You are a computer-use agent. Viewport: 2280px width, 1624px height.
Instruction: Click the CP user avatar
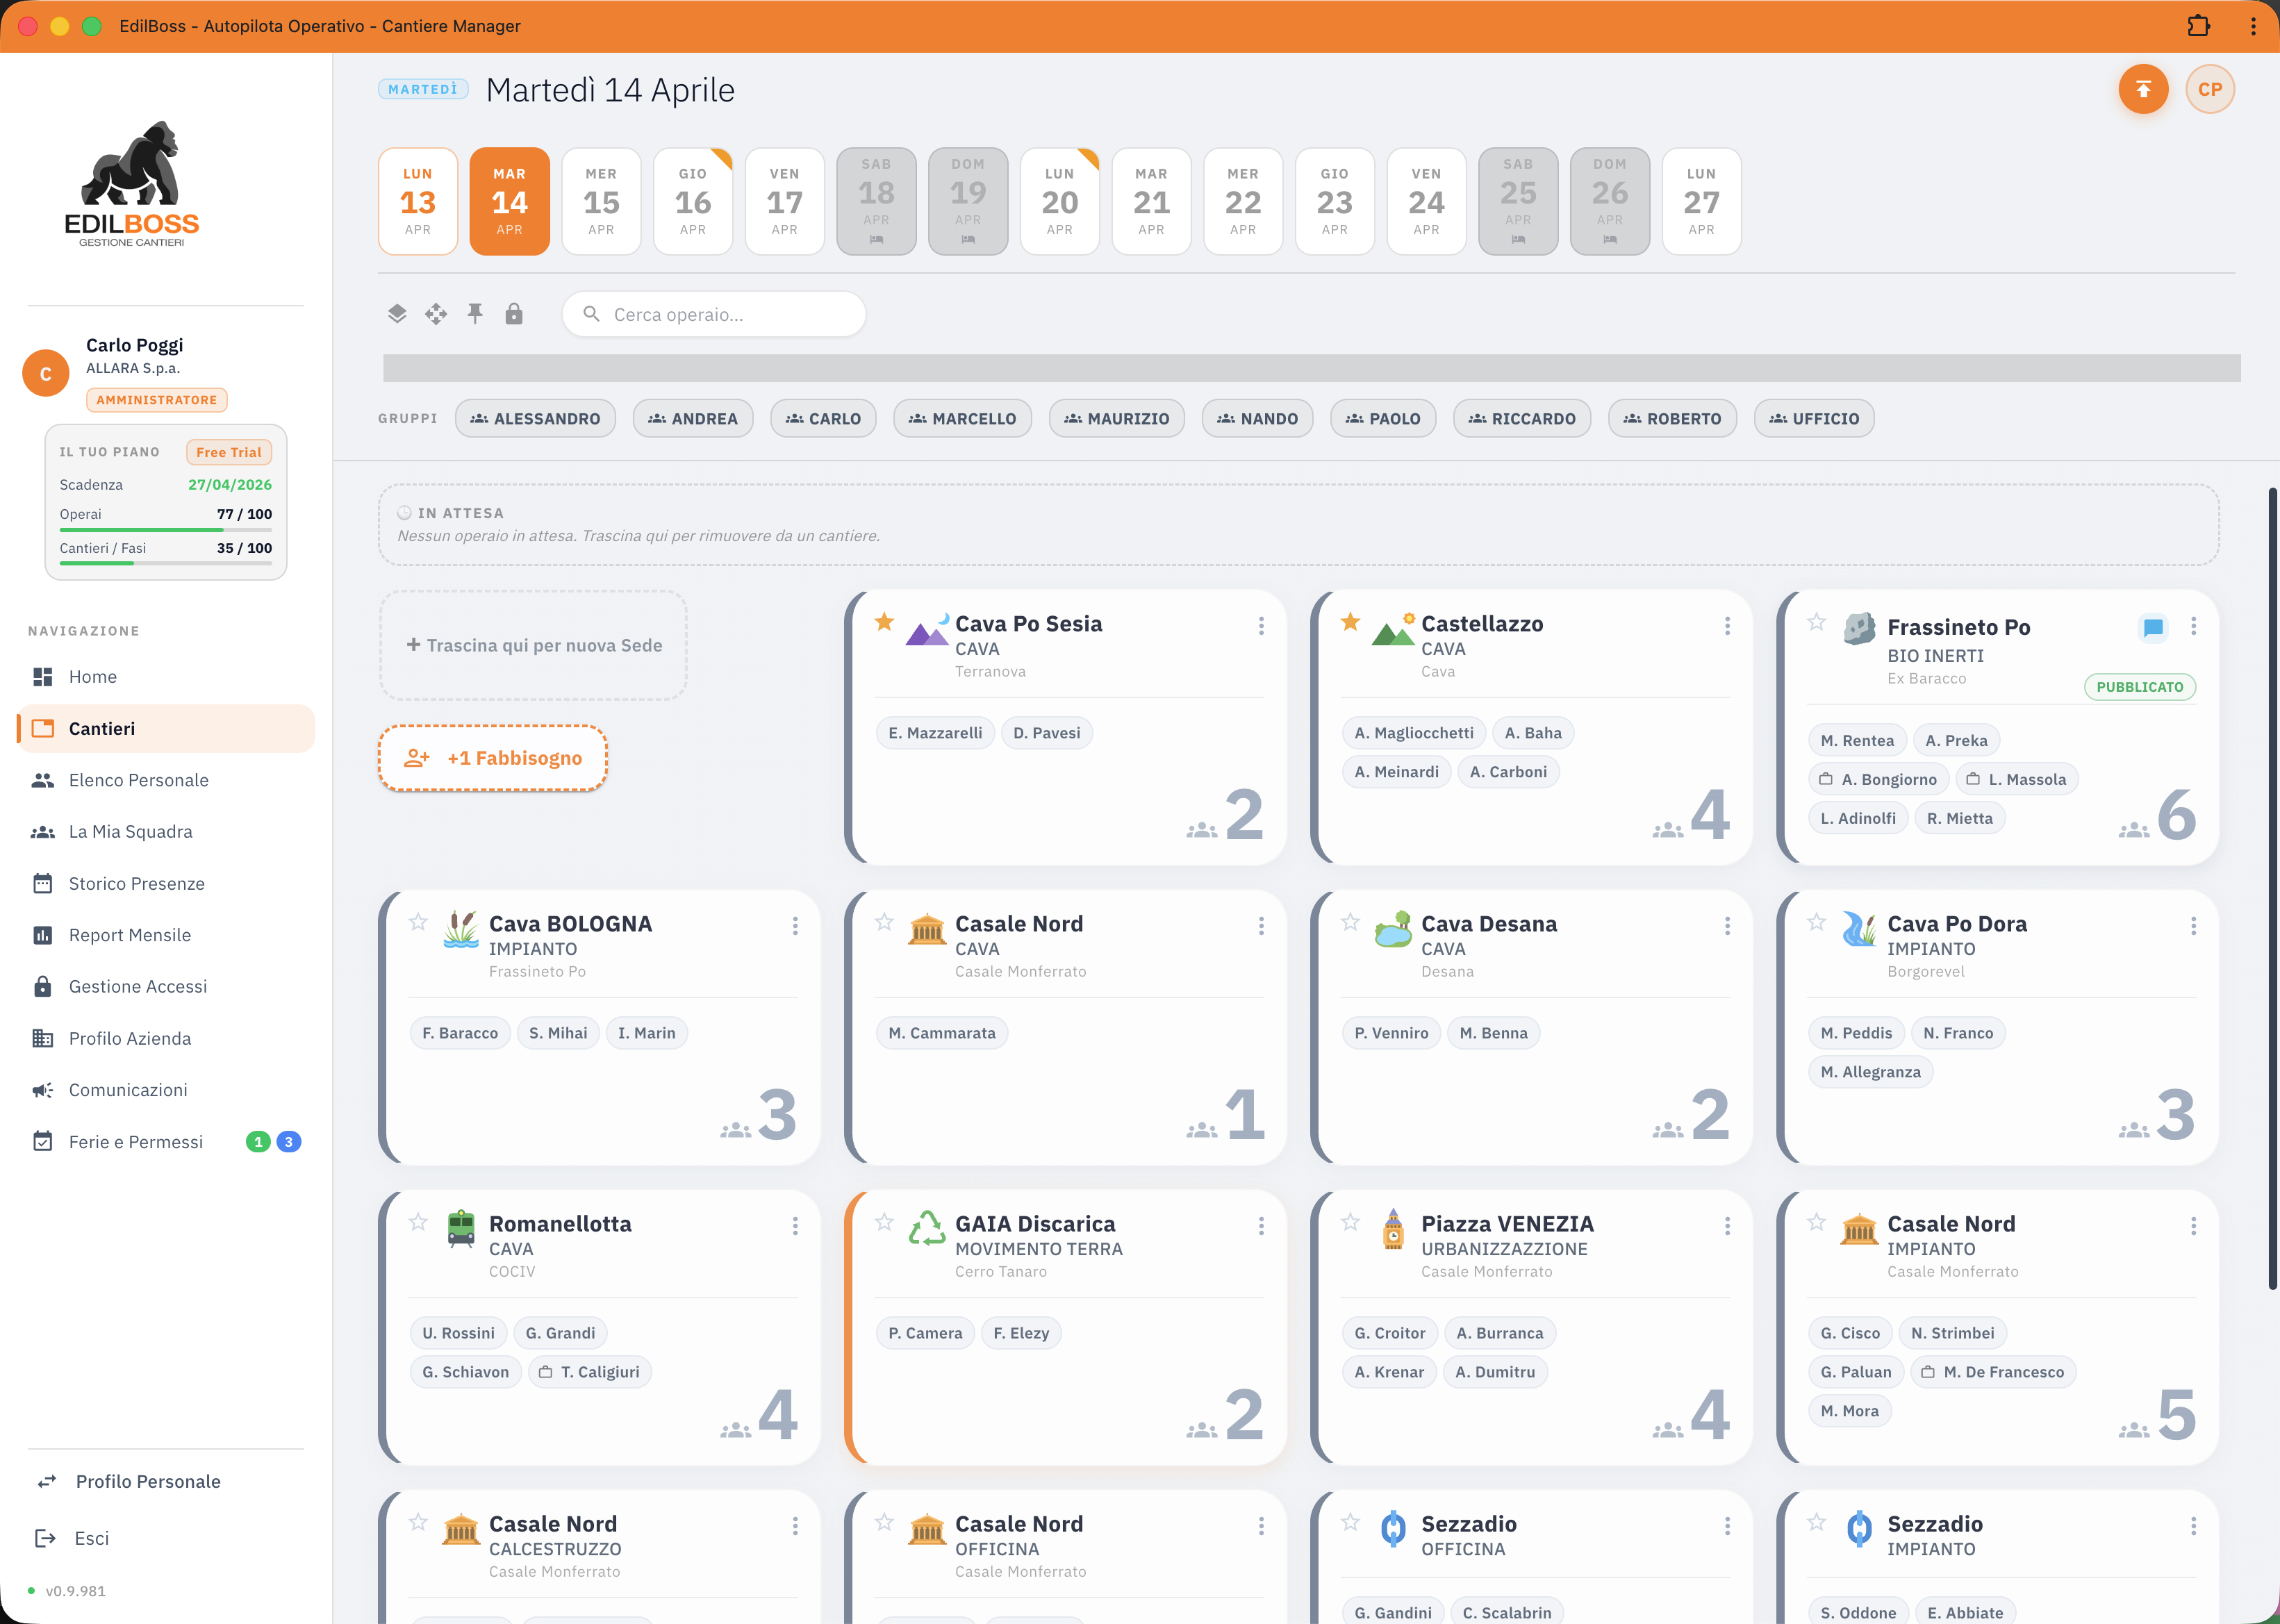(x=2210, y=90)
